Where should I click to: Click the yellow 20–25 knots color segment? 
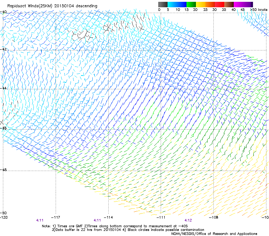coord(201,4)
